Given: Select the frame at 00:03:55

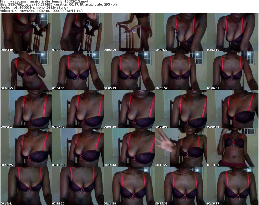Looking at the screenshot, I should click(26, 71).
